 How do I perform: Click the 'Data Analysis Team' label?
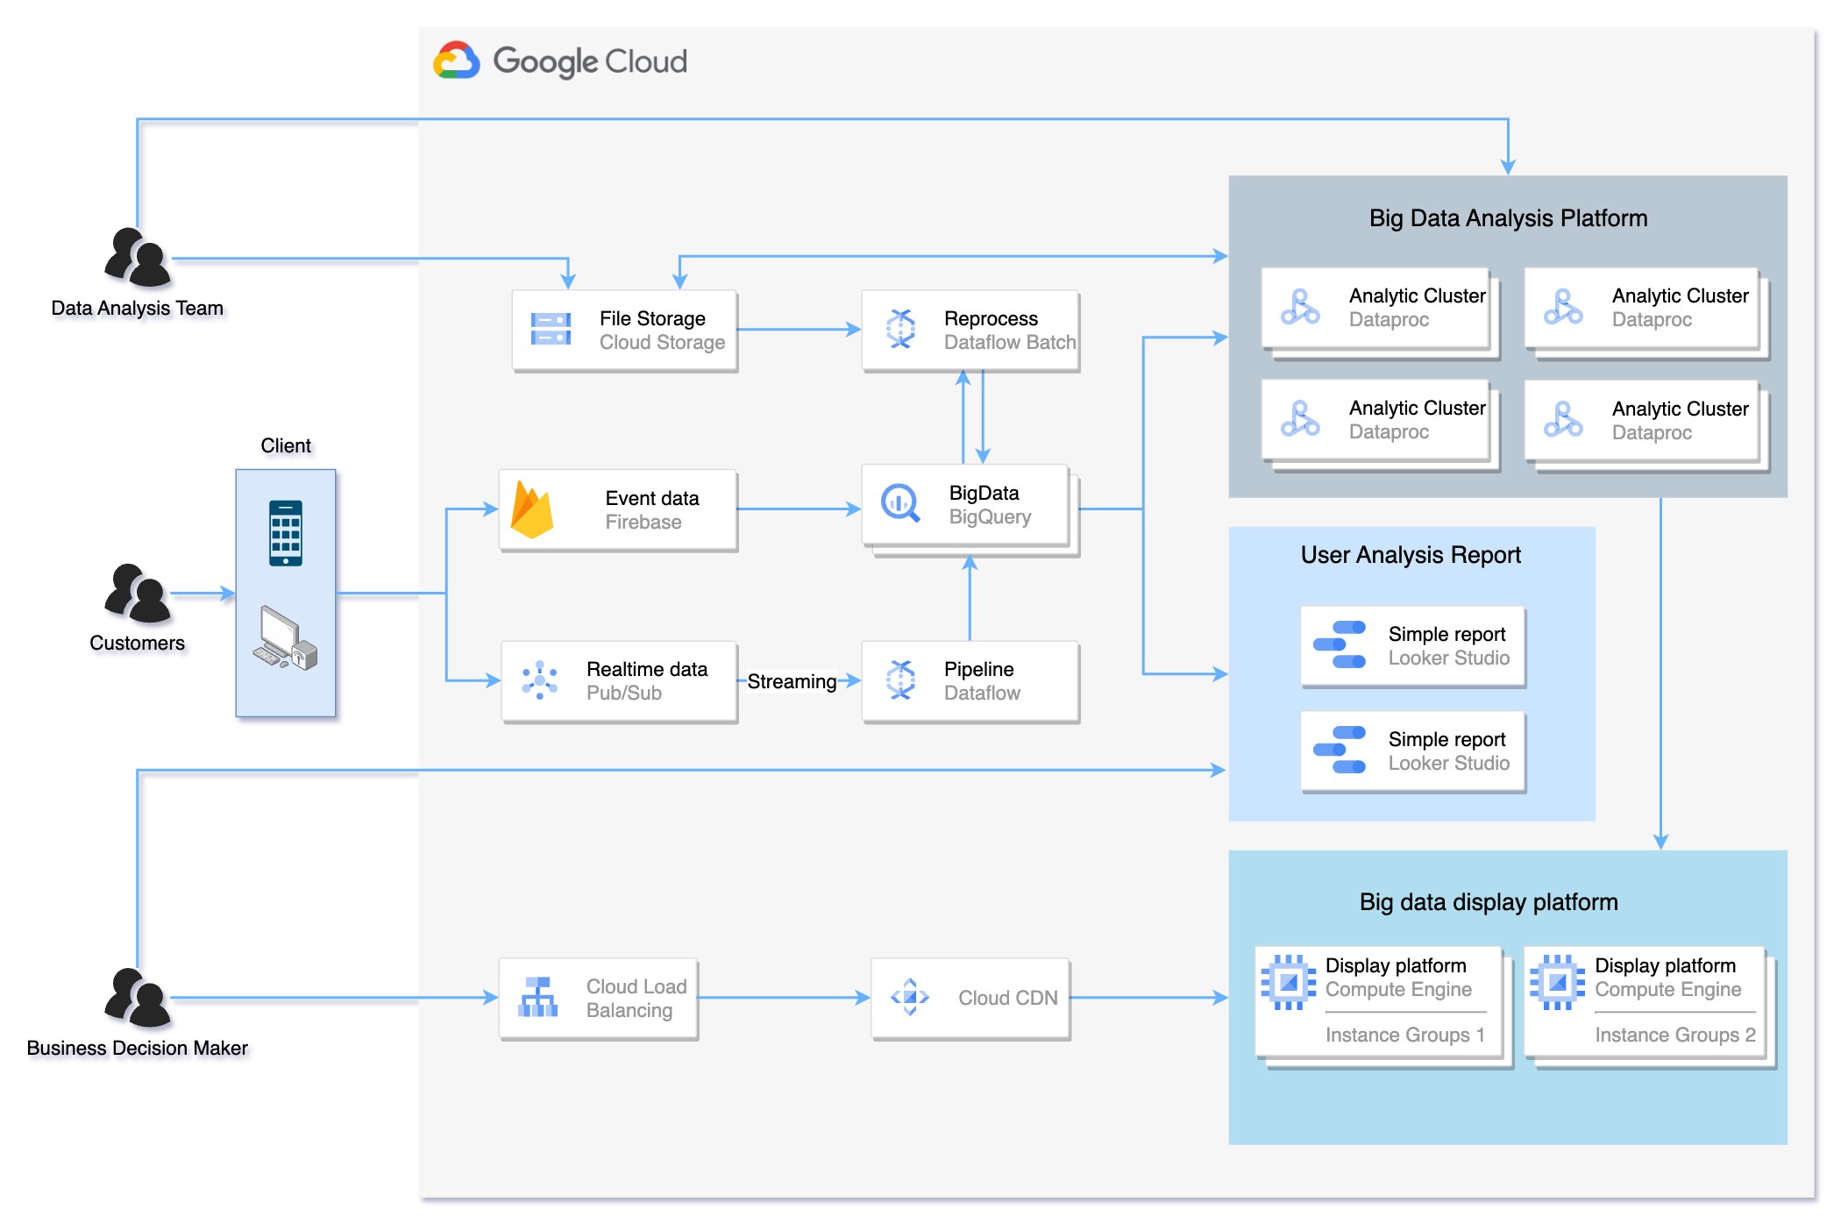137,309
